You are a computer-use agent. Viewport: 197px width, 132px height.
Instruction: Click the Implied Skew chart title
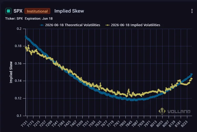[x=69, y=11]
